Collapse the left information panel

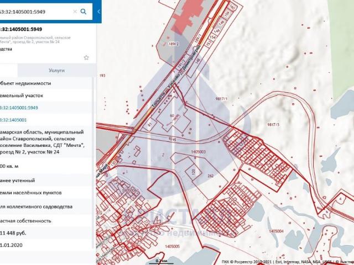[98, 11]
